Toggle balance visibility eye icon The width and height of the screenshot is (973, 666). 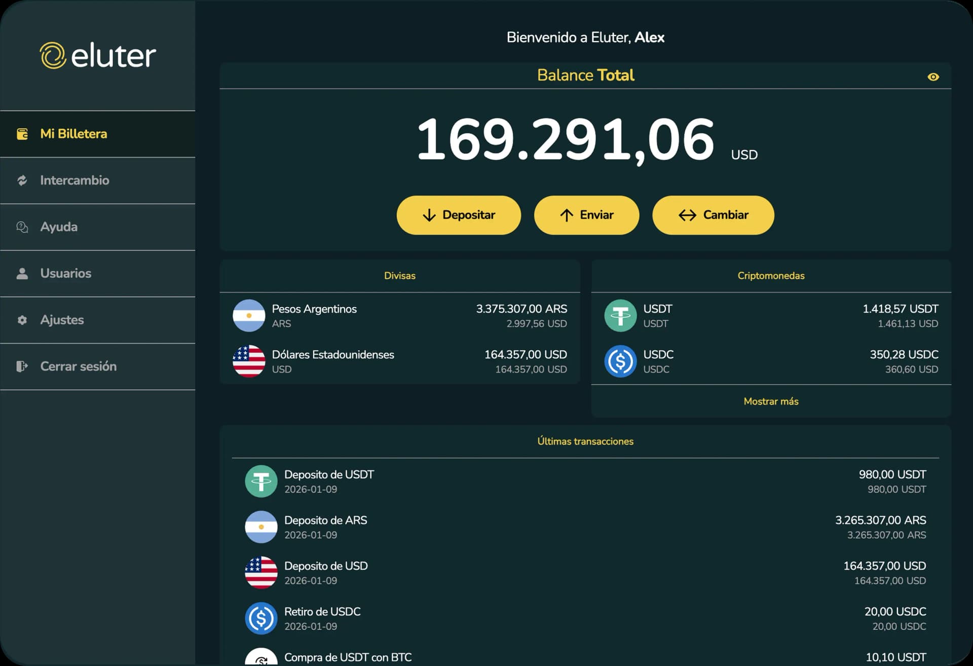tap(933, 77)
